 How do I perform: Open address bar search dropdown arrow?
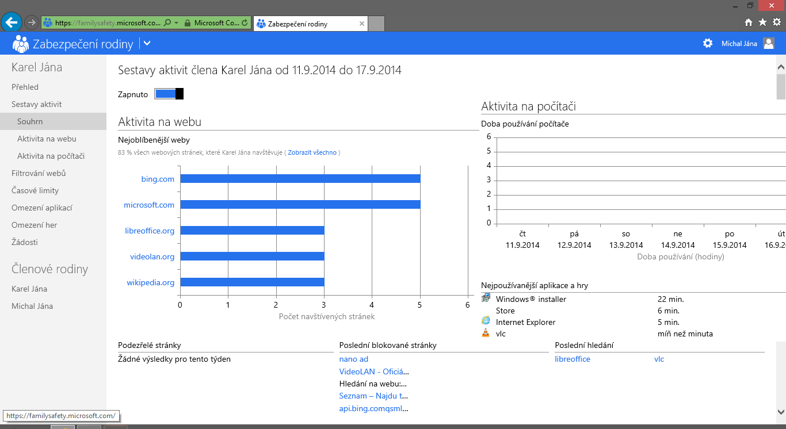click(175, 24)
